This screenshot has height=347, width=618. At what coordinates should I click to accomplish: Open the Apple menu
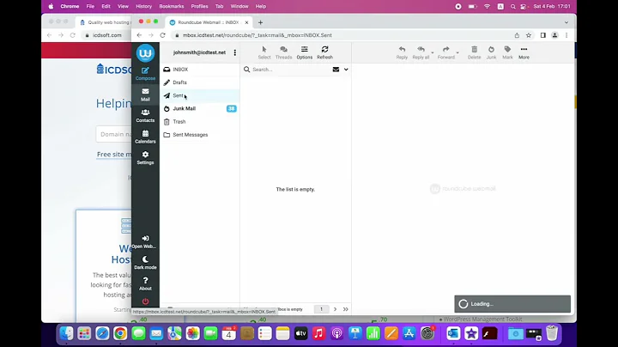click(x=51, y=6)
